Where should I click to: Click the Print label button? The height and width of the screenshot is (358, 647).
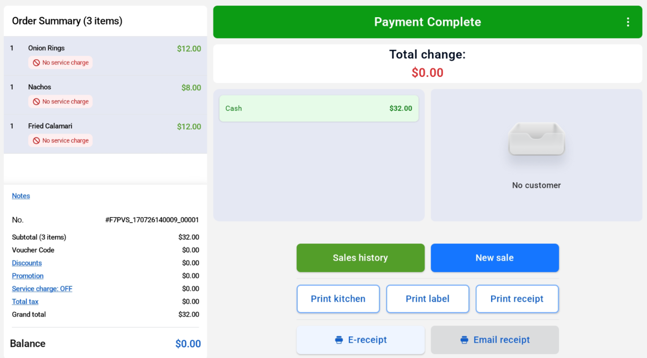point(427,299)
